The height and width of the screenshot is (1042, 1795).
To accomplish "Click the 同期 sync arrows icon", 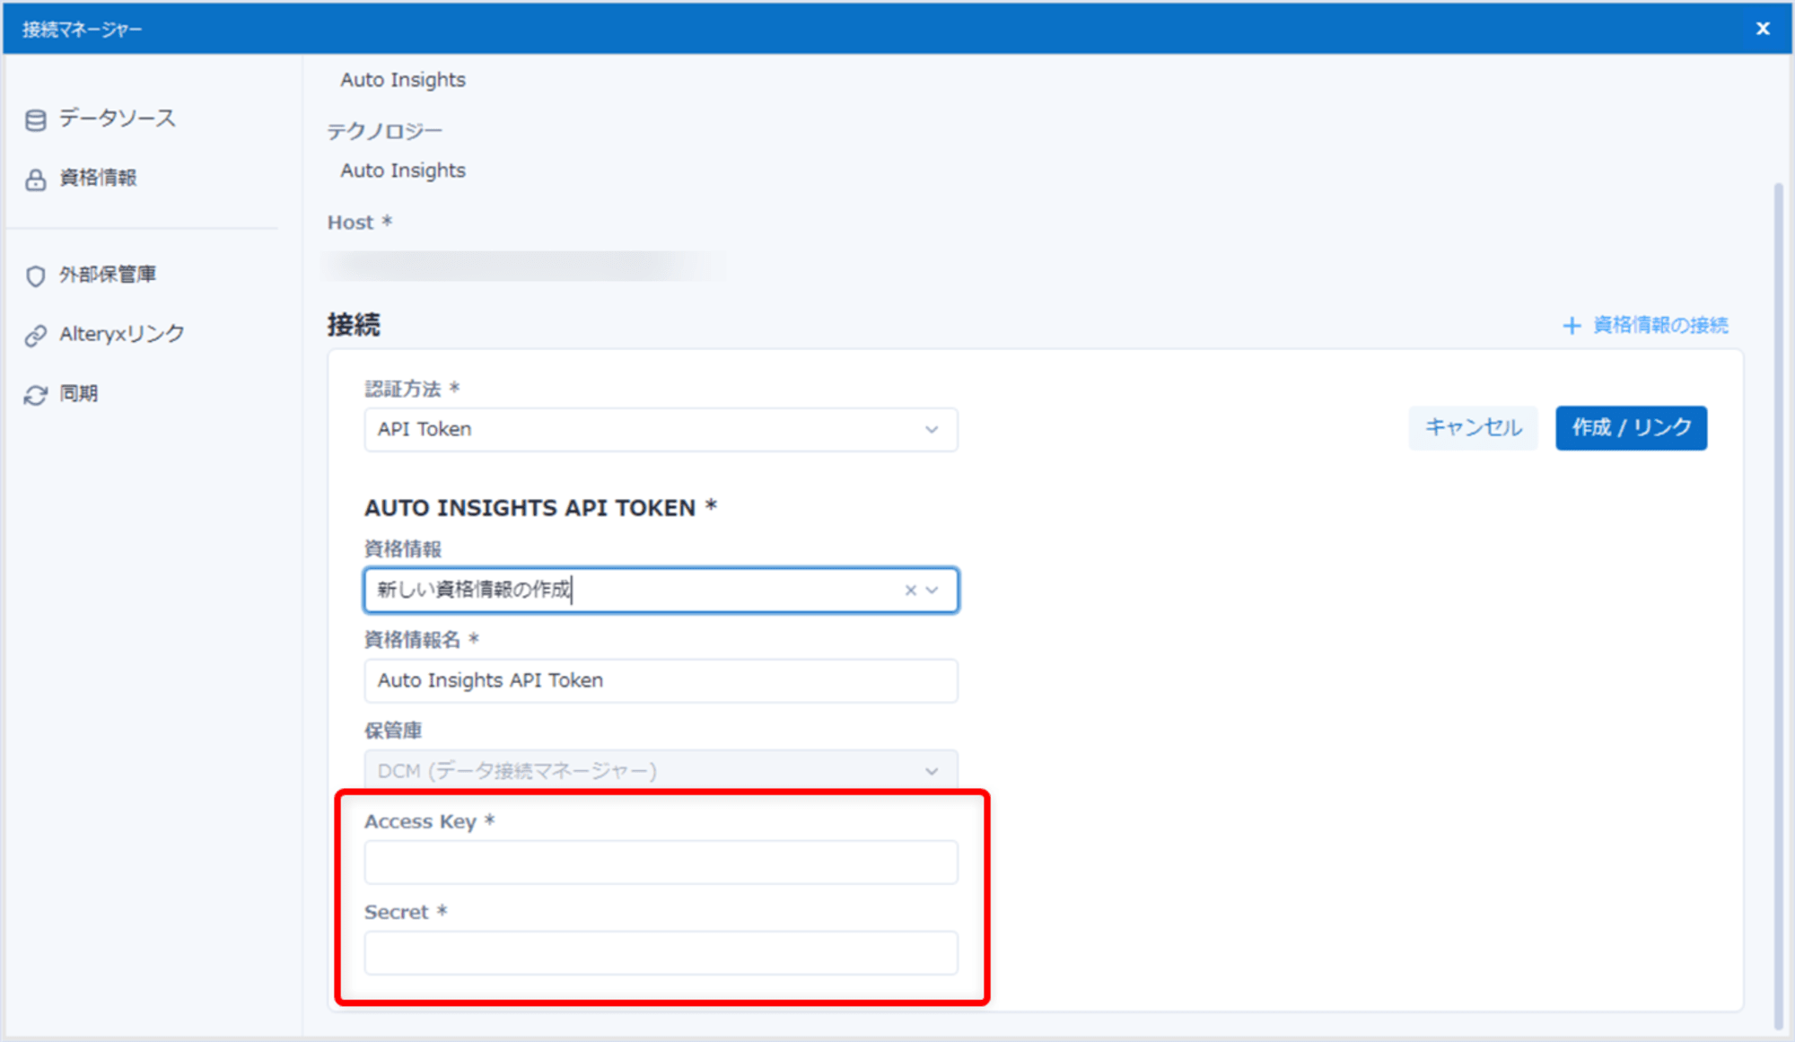I will (36, 395).
